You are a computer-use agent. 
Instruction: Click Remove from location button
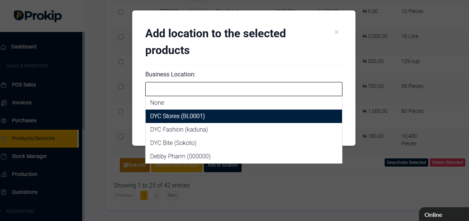tap(177, 165)
